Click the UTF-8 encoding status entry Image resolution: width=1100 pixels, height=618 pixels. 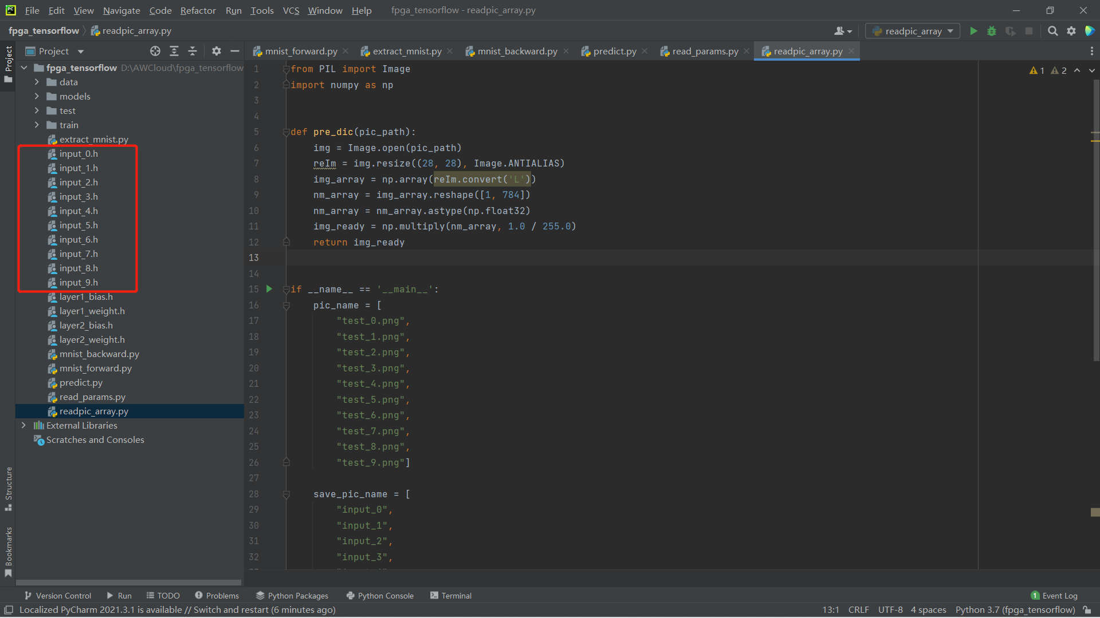890,610
